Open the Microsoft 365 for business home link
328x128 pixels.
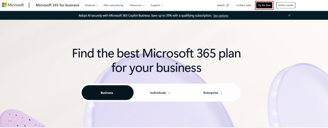pyautogui.click(x=58, y=5)
